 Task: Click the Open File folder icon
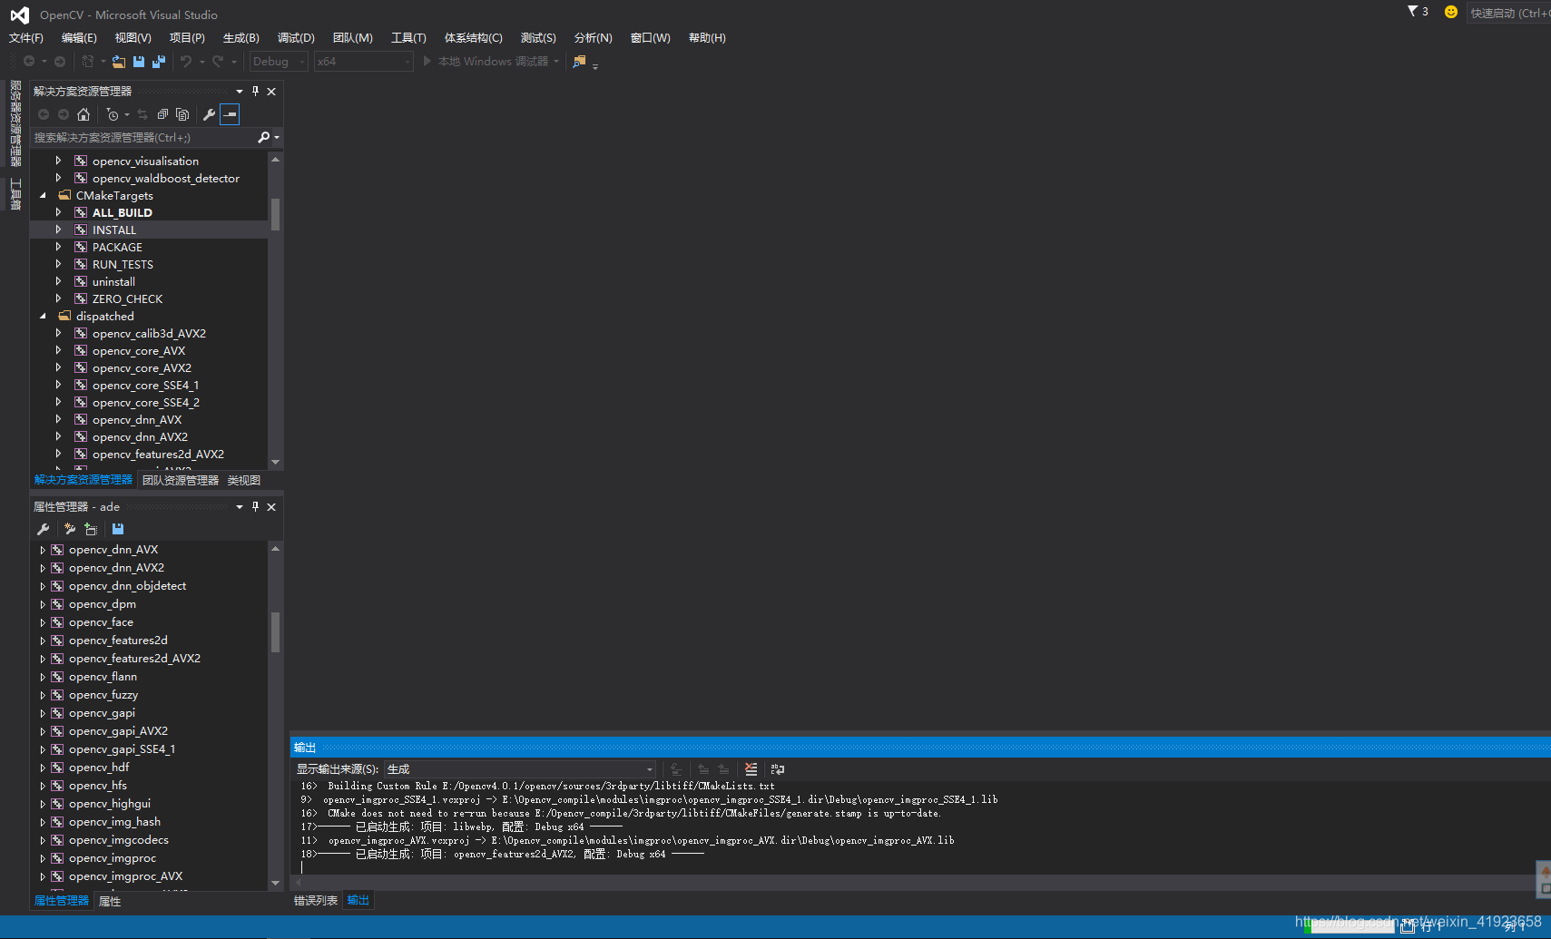119,62
